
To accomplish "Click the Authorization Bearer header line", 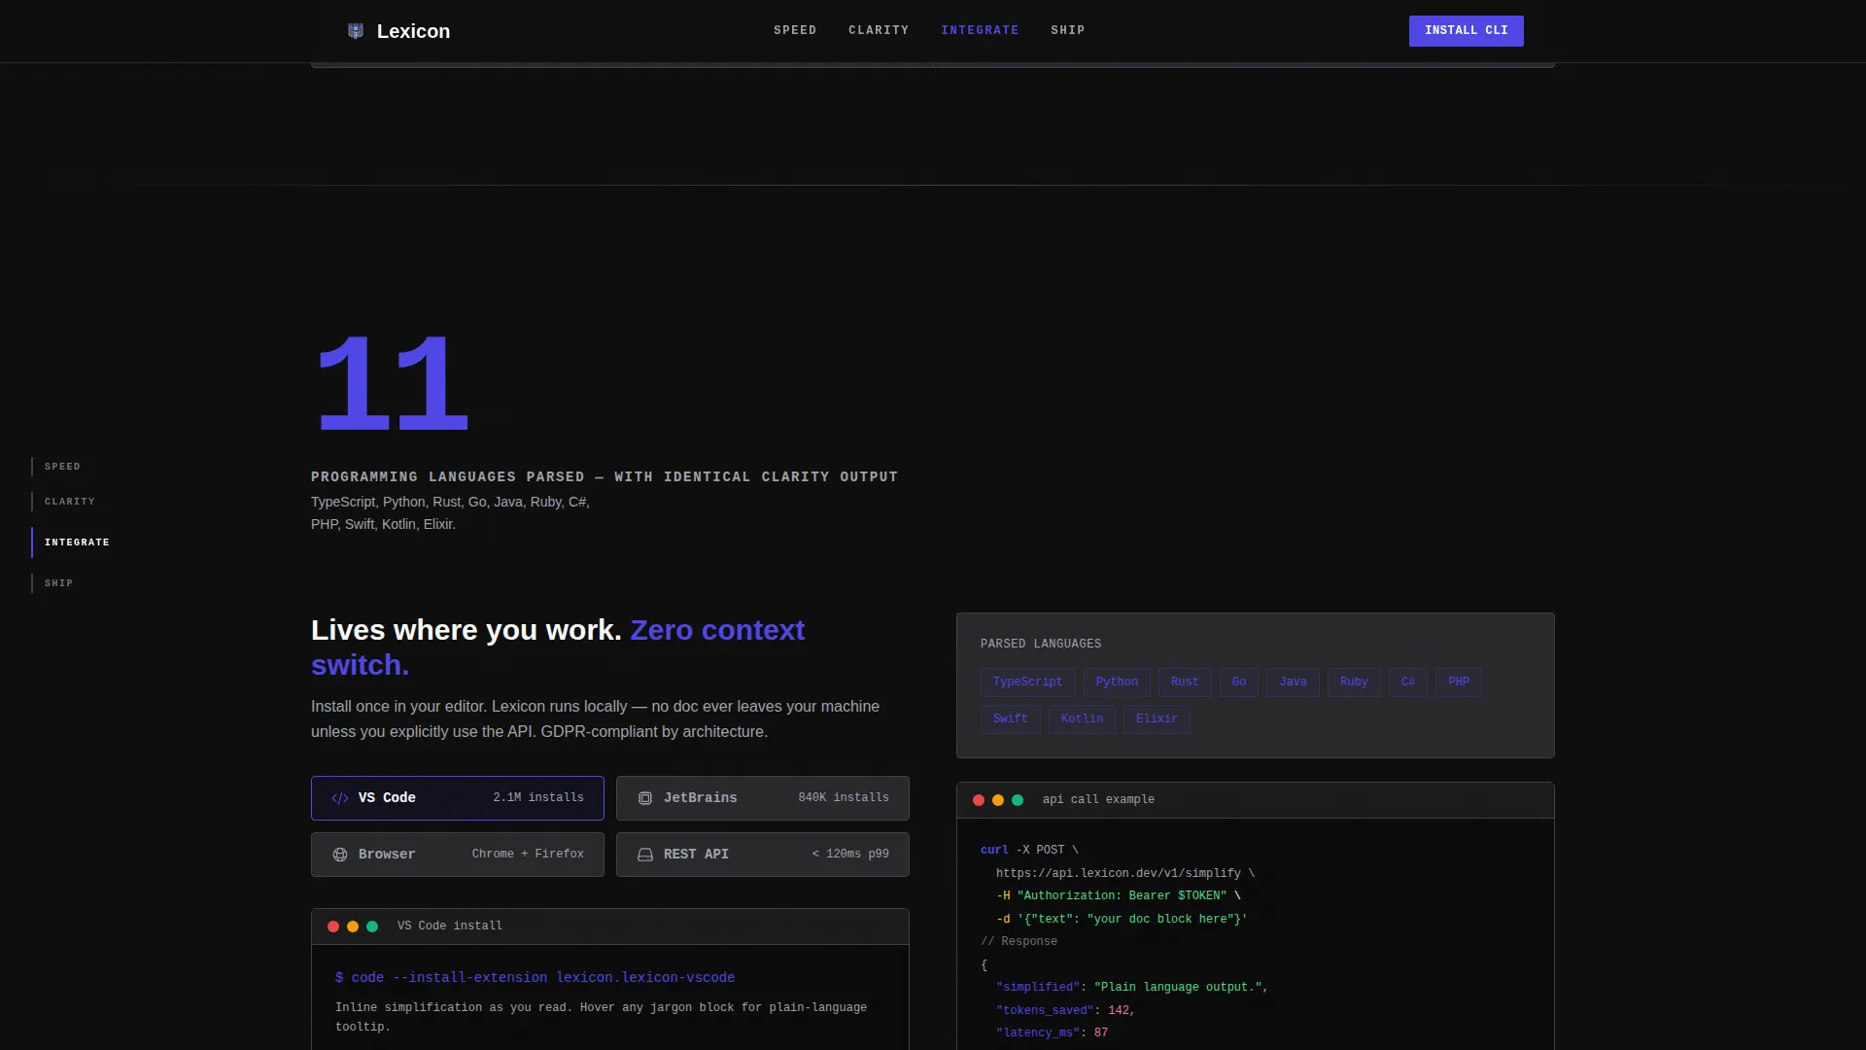I will coord(1118,896).
